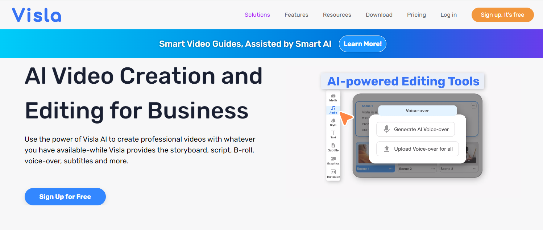Viewport: 543px width, 230px height.
Task: Click Upload Voice-over for all
Action: [417, 149]
